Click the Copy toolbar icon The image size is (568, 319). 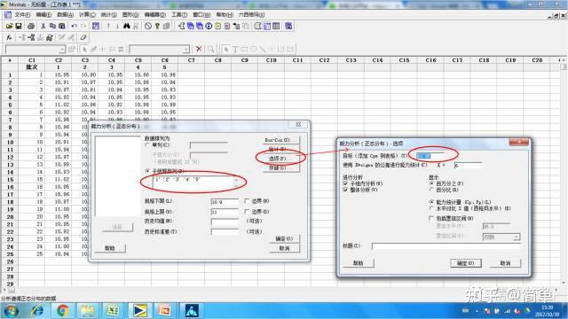52,26
